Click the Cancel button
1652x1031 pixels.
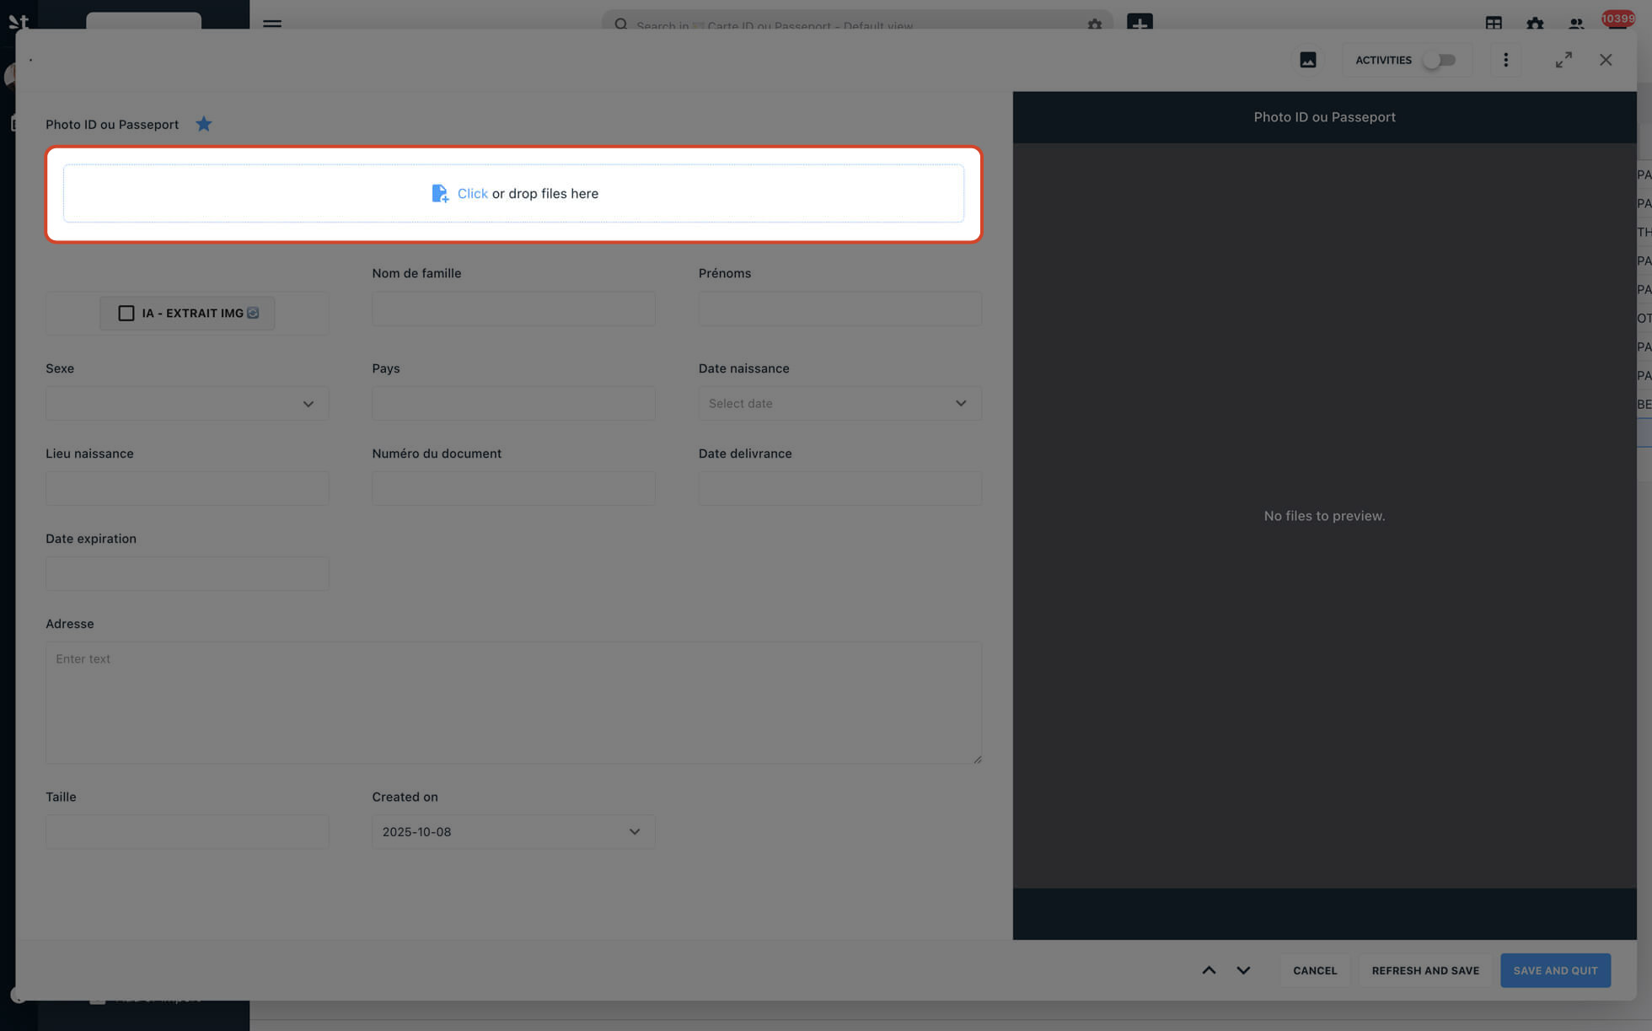[x=1315, y=970]
